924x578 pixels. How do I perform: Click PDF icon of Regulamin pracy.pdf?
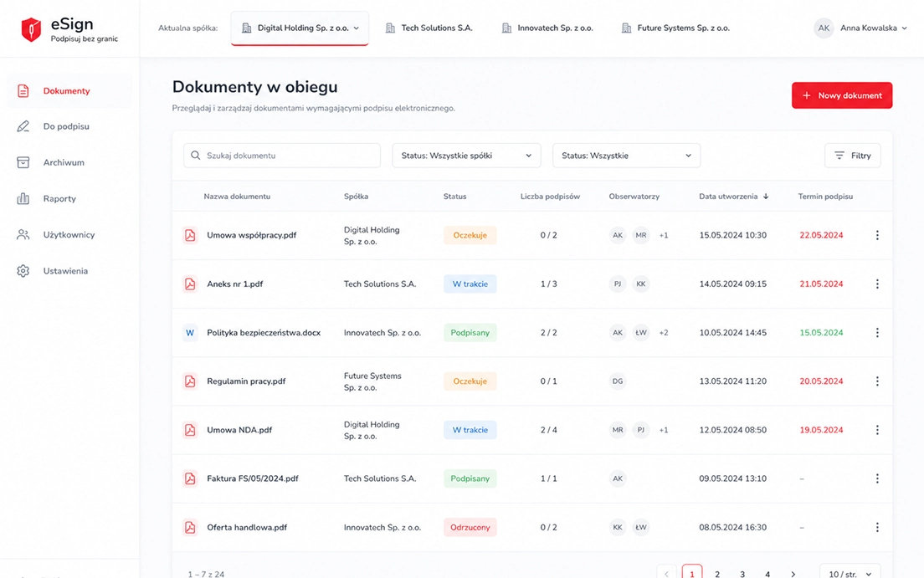[x=190, y=381]
